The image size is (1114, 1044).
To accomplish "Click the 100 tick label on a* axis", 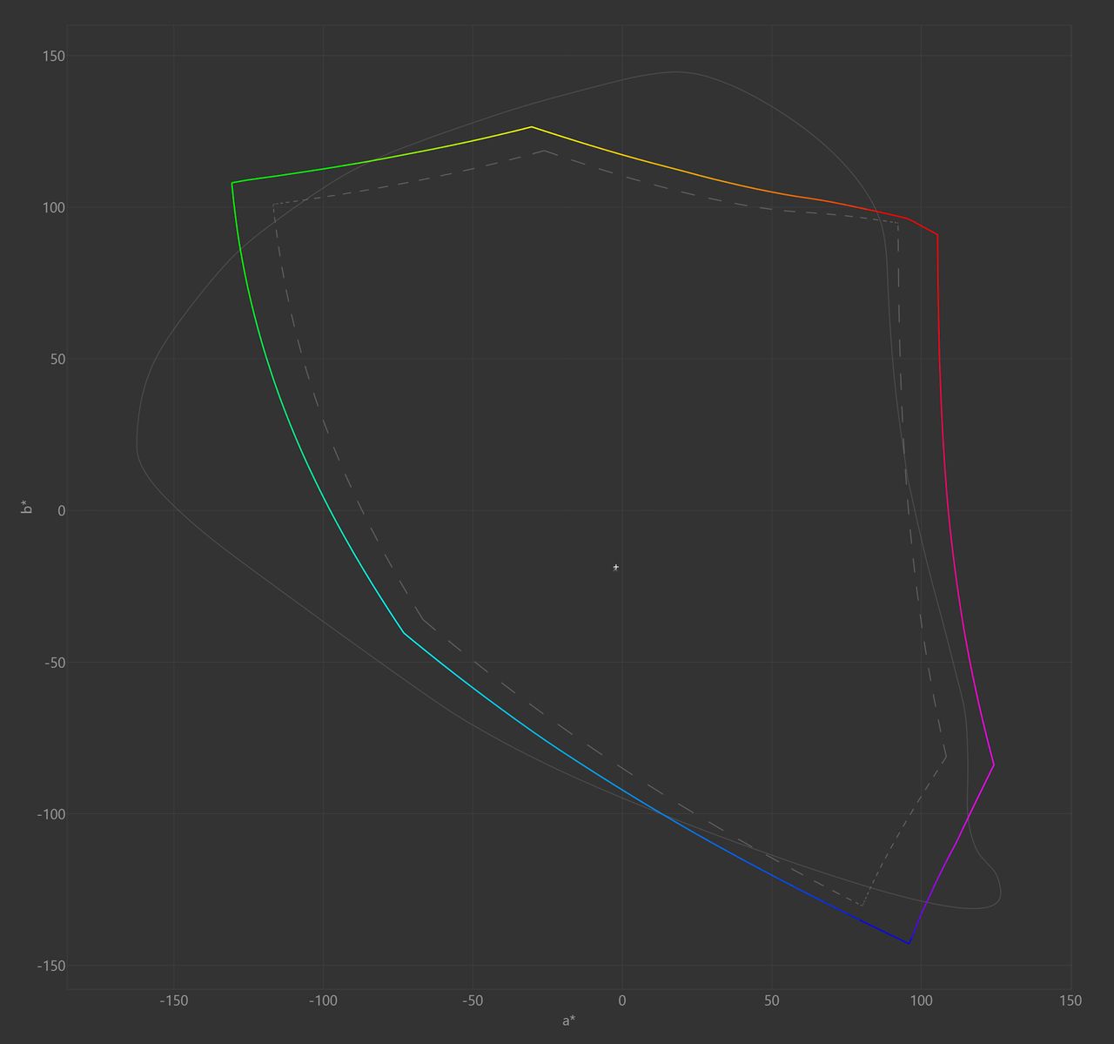I will [x=921, y=1000].
